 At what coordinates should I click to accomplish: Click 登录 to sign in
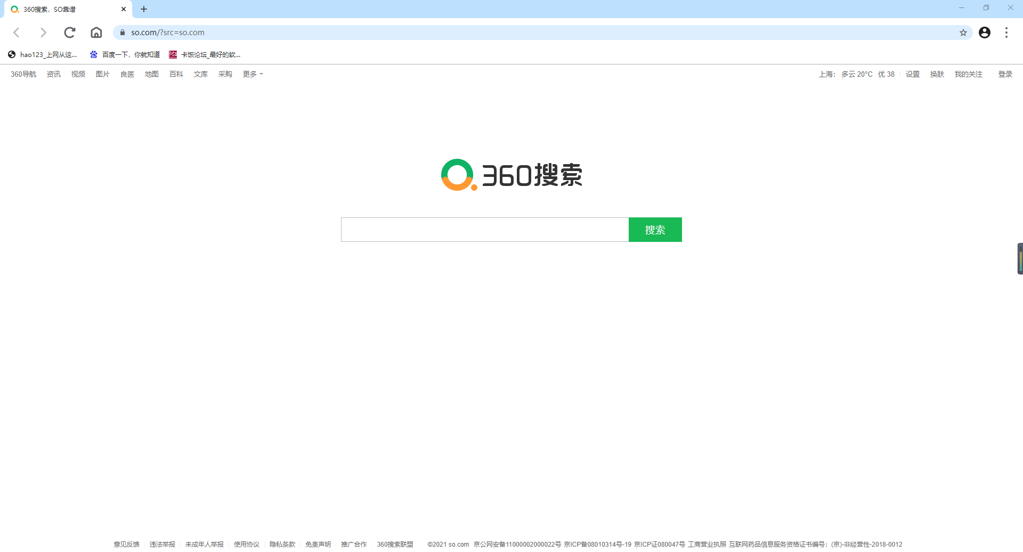[1005, 74]
